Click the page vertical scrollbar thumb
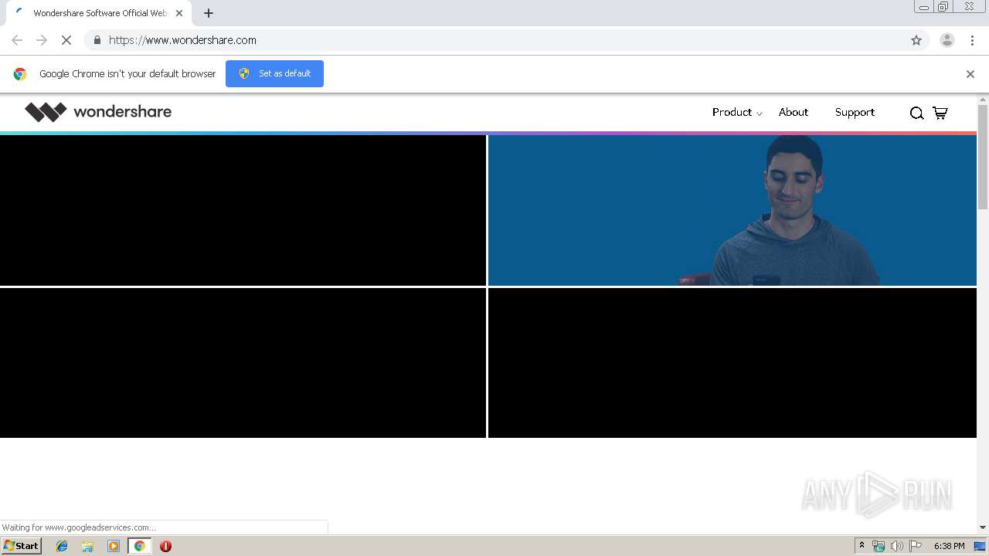Viewport: 989px width, 556px height. tap(983, 156)
